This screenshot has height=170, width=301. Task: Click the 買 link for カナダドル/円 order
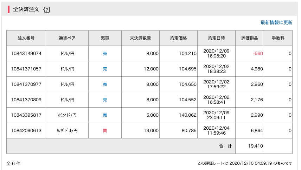click(x=105, y=131)
